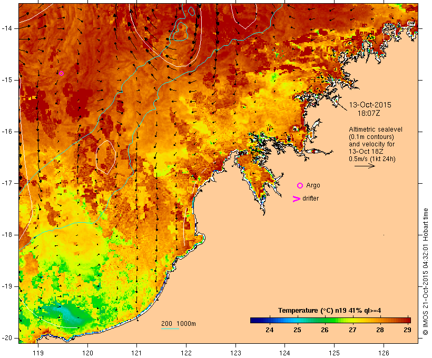Click 'and velocity for' caption line

click(x=371, y=144)
